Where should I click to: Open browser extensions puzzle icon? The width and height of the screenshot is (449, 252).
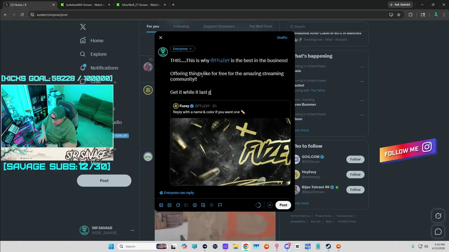point(410,15)
